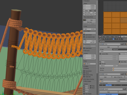The height and width of the screenshot is (95, 127).
Task: Enable Textured Solid checkbox
Action: pos(84,71)
